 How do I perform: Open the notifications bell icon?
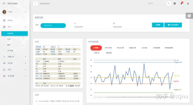181,3
